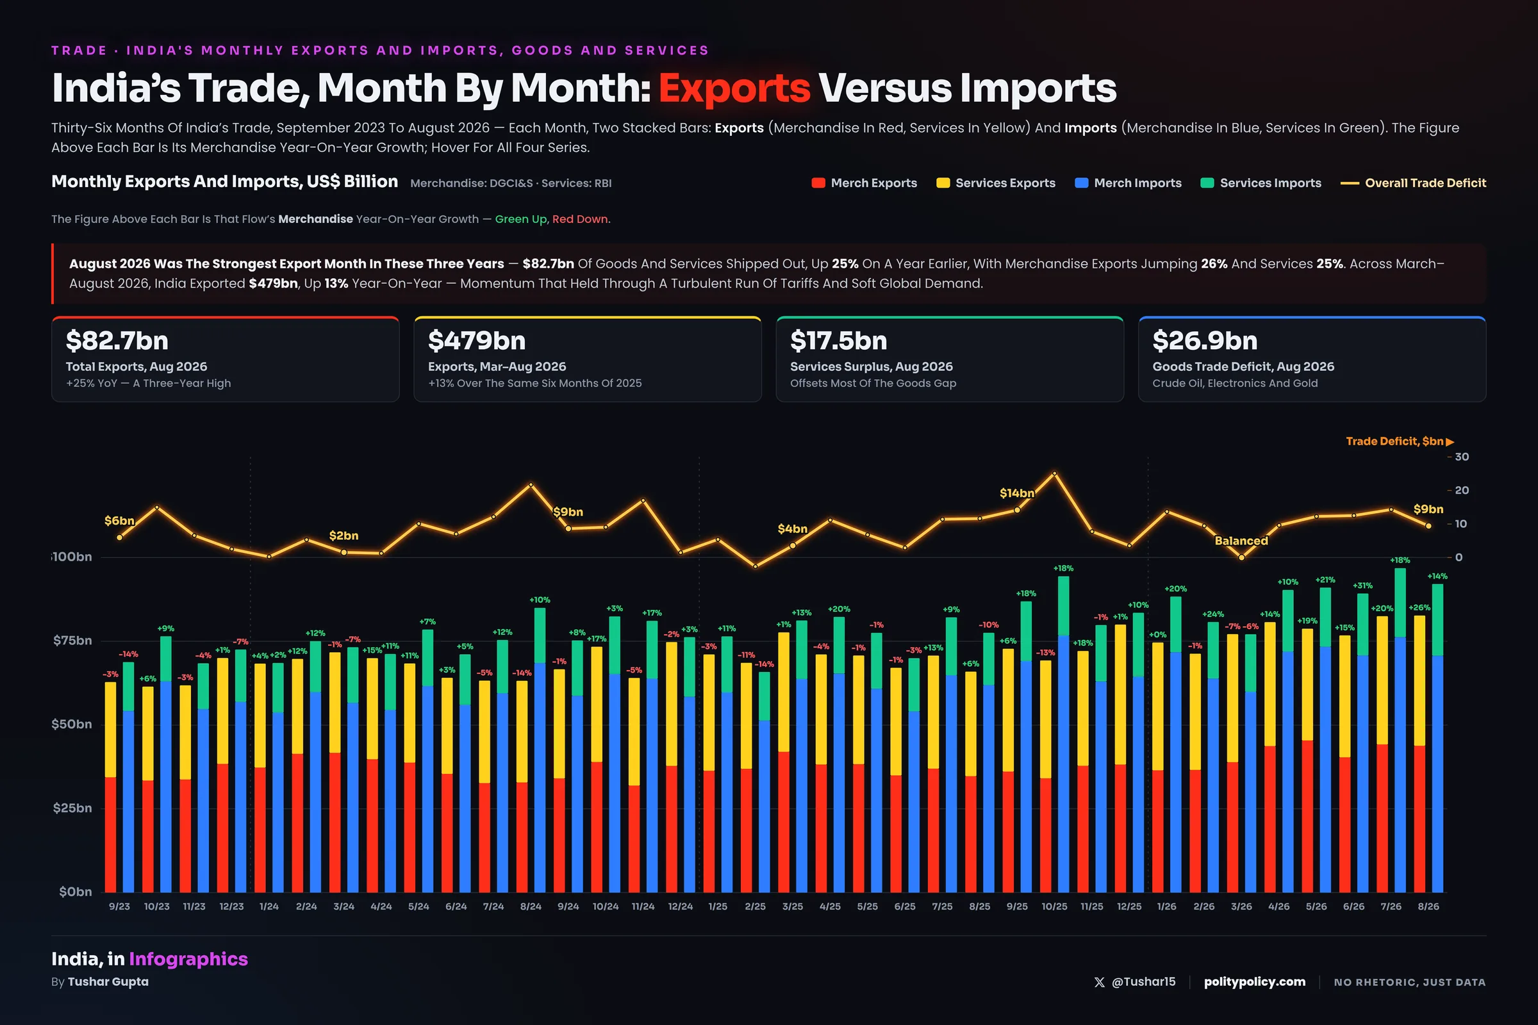The height and width of the screenshot is (1025, 1538).
Task: Click the Tushar Gupta author name
Action: pos(108,982)
